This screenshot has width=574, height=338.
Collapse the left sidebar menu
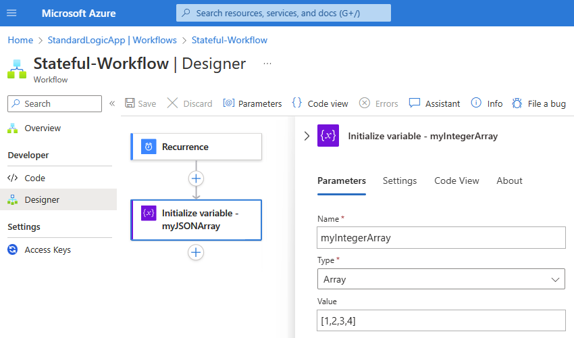click(112, 103)
